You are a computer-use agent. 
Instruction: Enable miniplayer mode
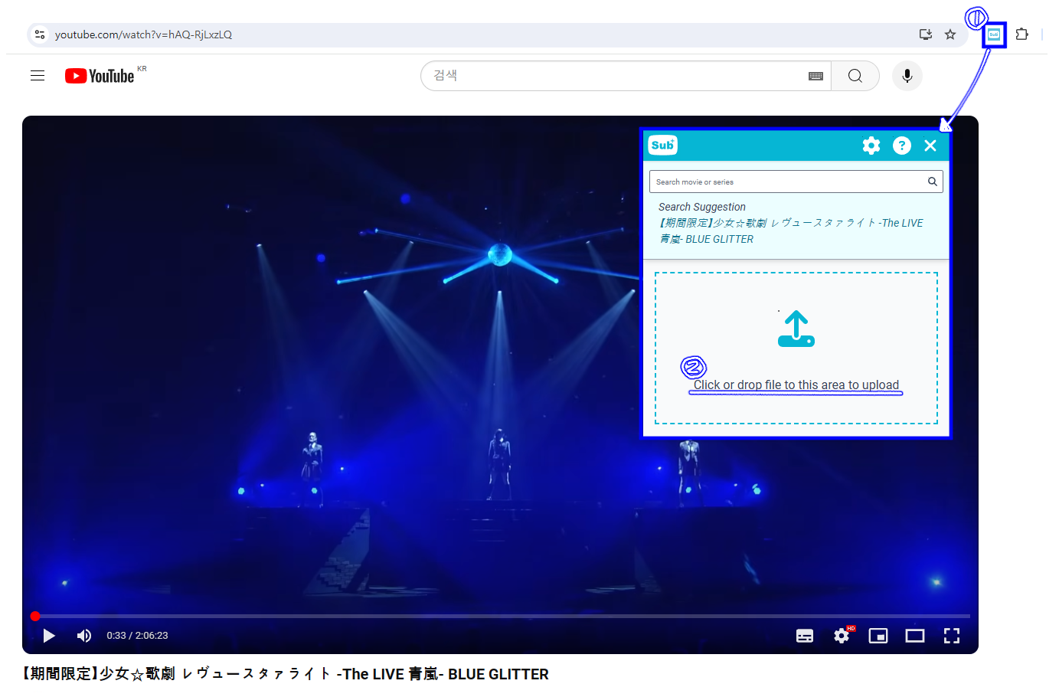[878, 636]
